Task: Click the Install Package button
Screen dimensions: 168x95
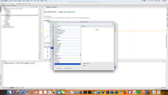Action: (59, 68)
